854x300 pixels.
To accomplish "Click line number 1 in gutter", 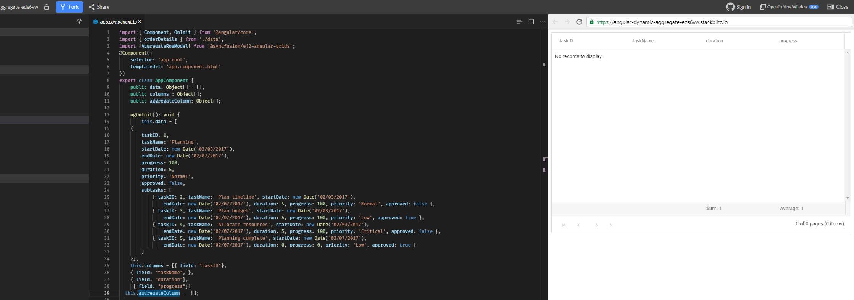I will (x=108, y=32).
